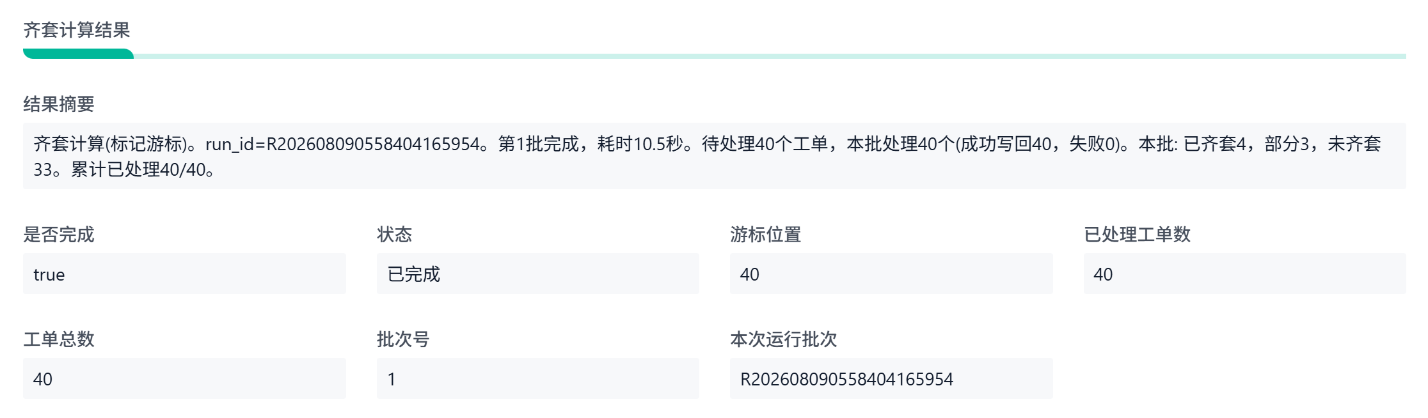Click the 本次运行批次 field with run ID
This screenshot has height=418, width=1428.
point(891,378)
